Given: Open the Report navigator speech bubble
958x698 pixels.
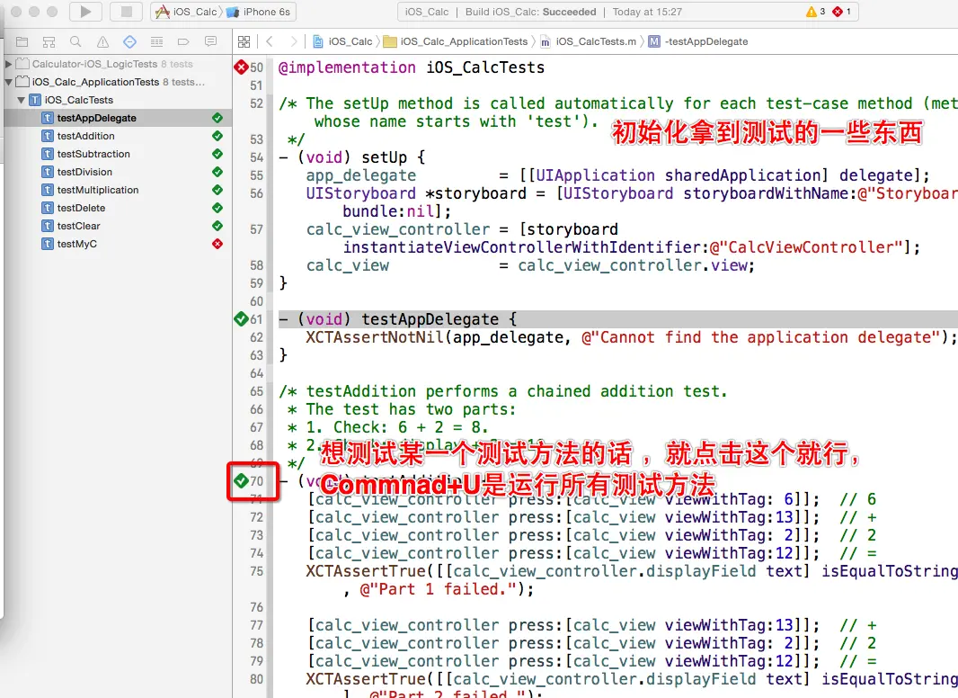Looking at the screenshot, I should 211,41.
